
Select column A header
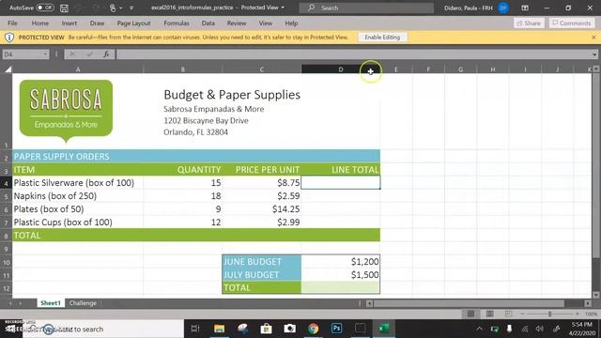78,69
